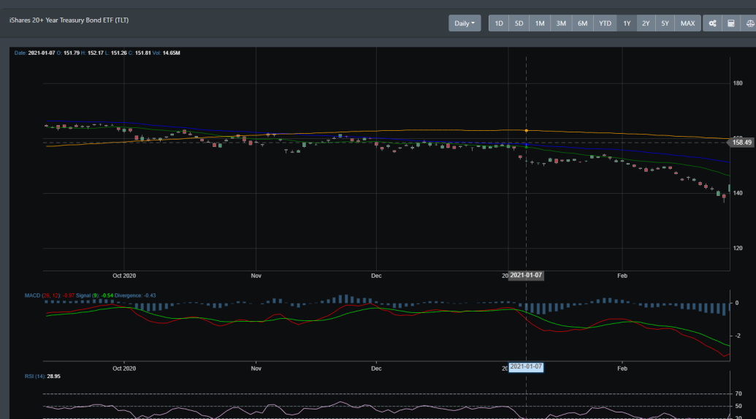
Task: Click the 2021-01-07 date label on MACD chart
Action: [526, 367]
